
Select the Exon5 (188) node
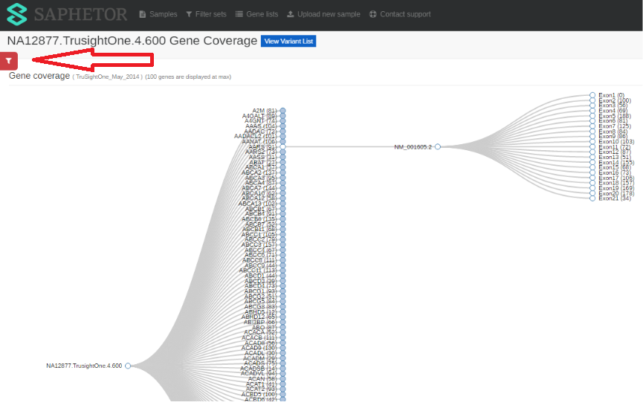pos(592,116)
